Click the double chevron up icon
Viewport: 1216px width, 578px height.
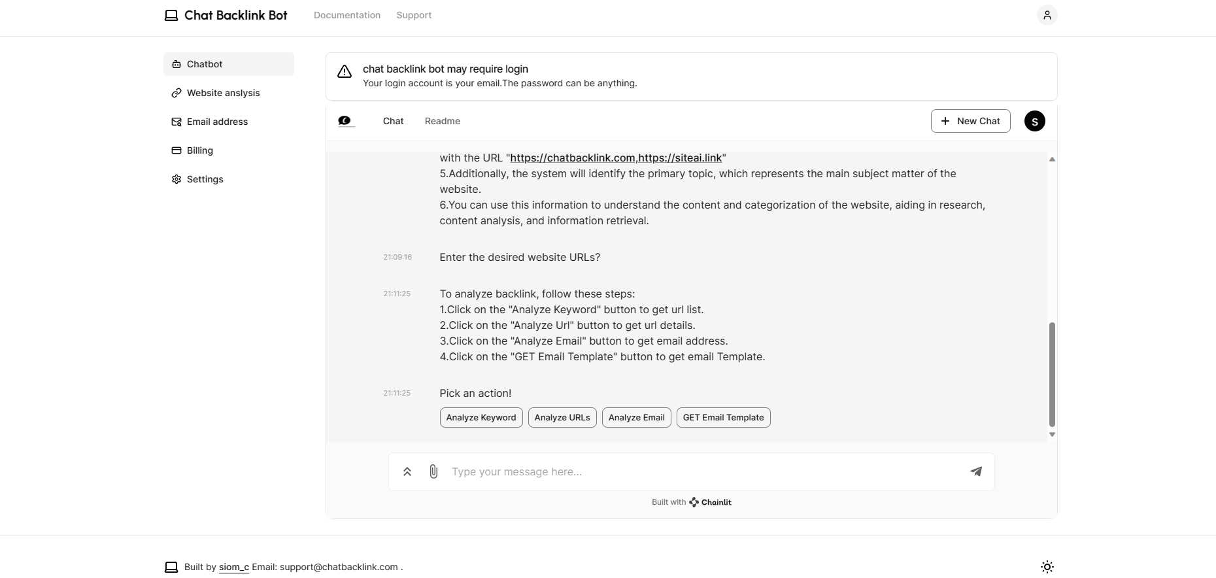coord(407,471)
